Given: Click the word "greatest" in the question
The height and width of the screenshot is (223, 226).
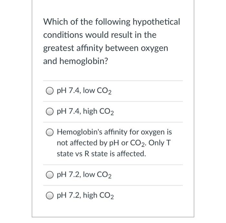Looking at the screenshot, I should pos(59,48).
